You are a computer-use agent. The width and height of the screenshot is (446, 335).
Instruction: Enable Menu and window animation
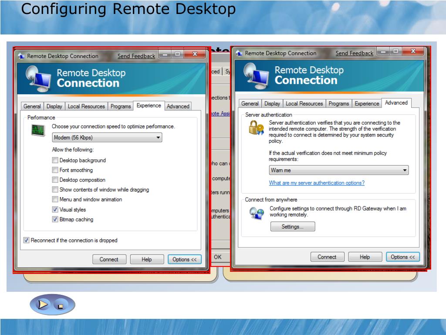pyautogui.click(x=55, y=199)
